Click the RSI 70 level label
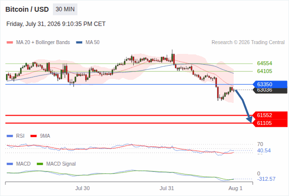This screenshot has height=196, width=289. [x=260, y=144]
